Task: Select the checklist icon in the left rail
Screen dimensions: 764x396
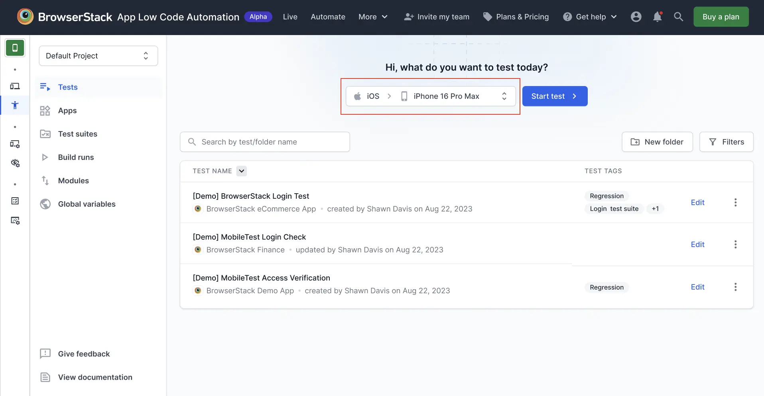Action: pos(15,201)
